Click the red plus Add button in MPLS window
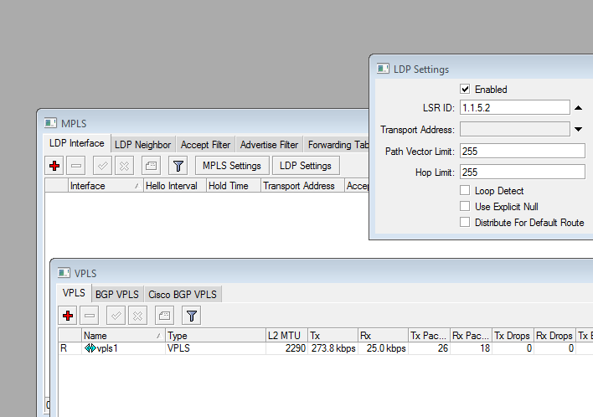 [54, 166]
